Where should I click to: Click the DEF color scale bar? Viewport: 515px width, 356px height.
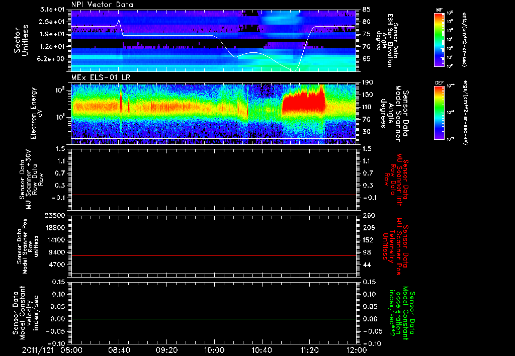coord(440,113)
